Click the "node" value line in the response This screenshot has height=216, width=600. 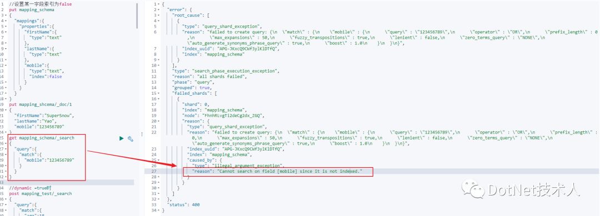point(224,116)
